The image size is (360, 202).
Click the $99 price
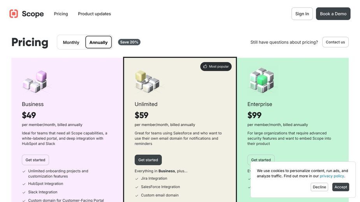(x=255, y=115)
